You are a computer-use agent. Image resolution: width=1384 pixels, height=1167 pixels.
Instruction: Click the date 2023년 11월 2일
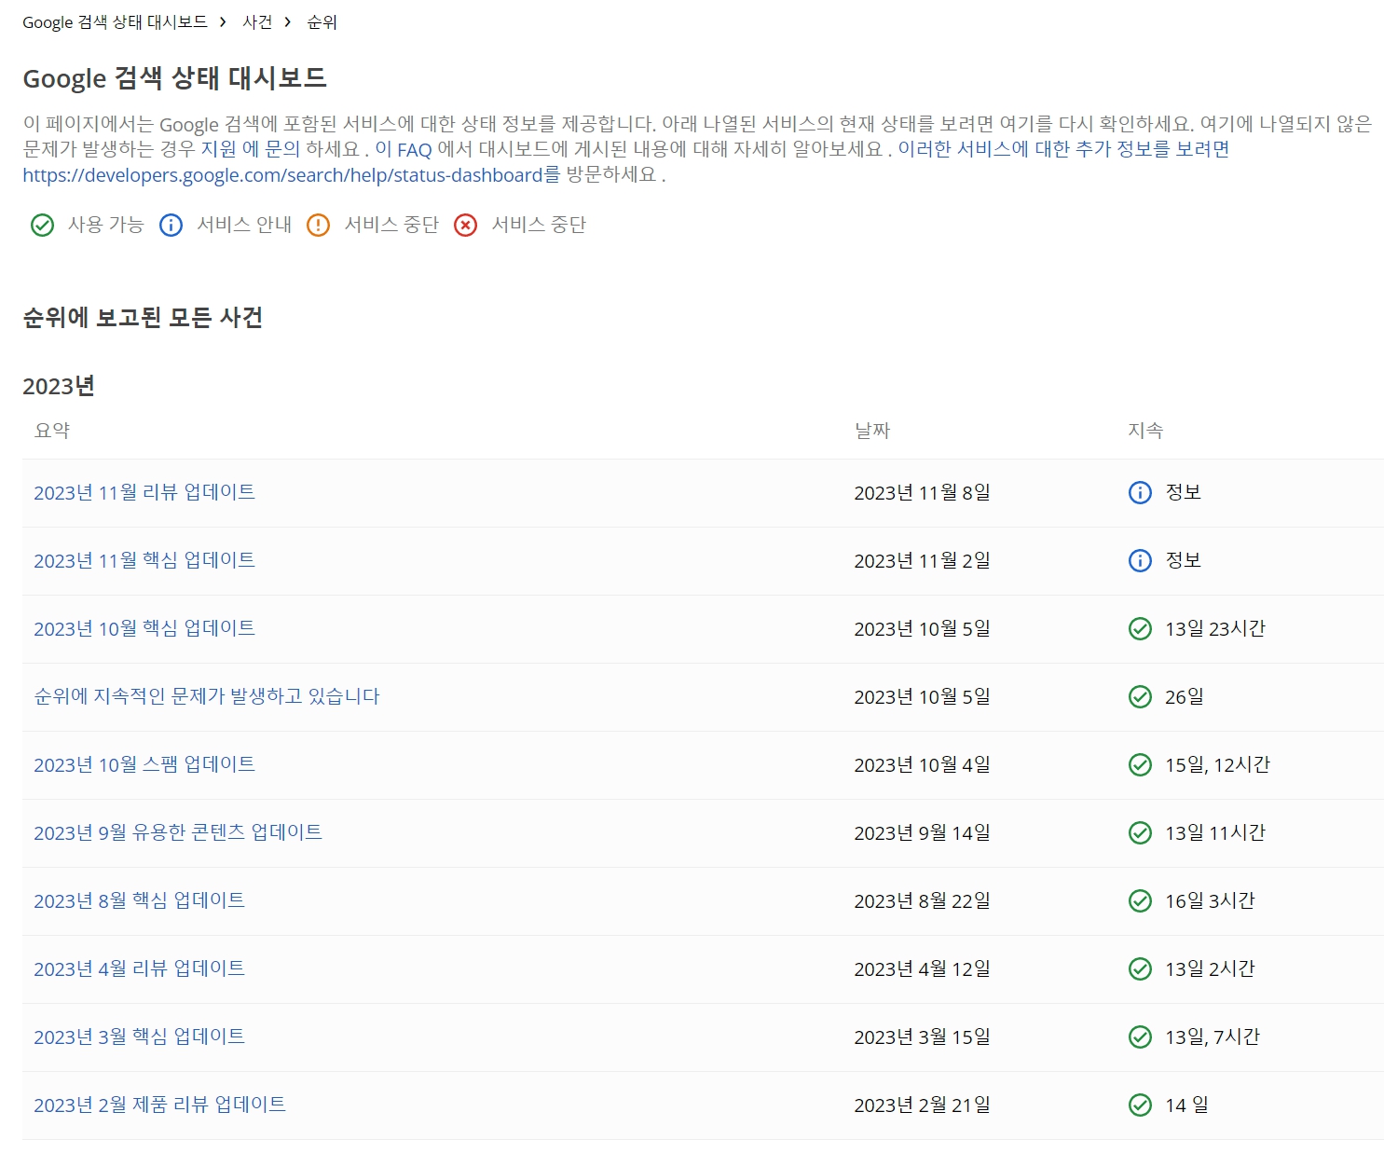922,561
